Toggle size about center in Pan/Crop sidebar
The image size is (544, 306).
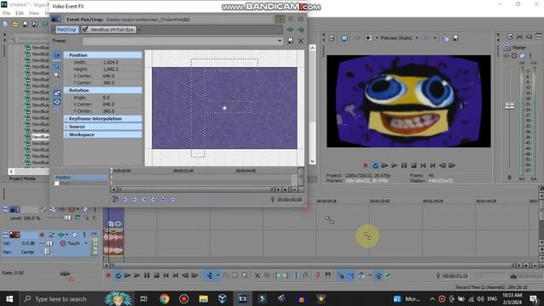click(57, 102)
